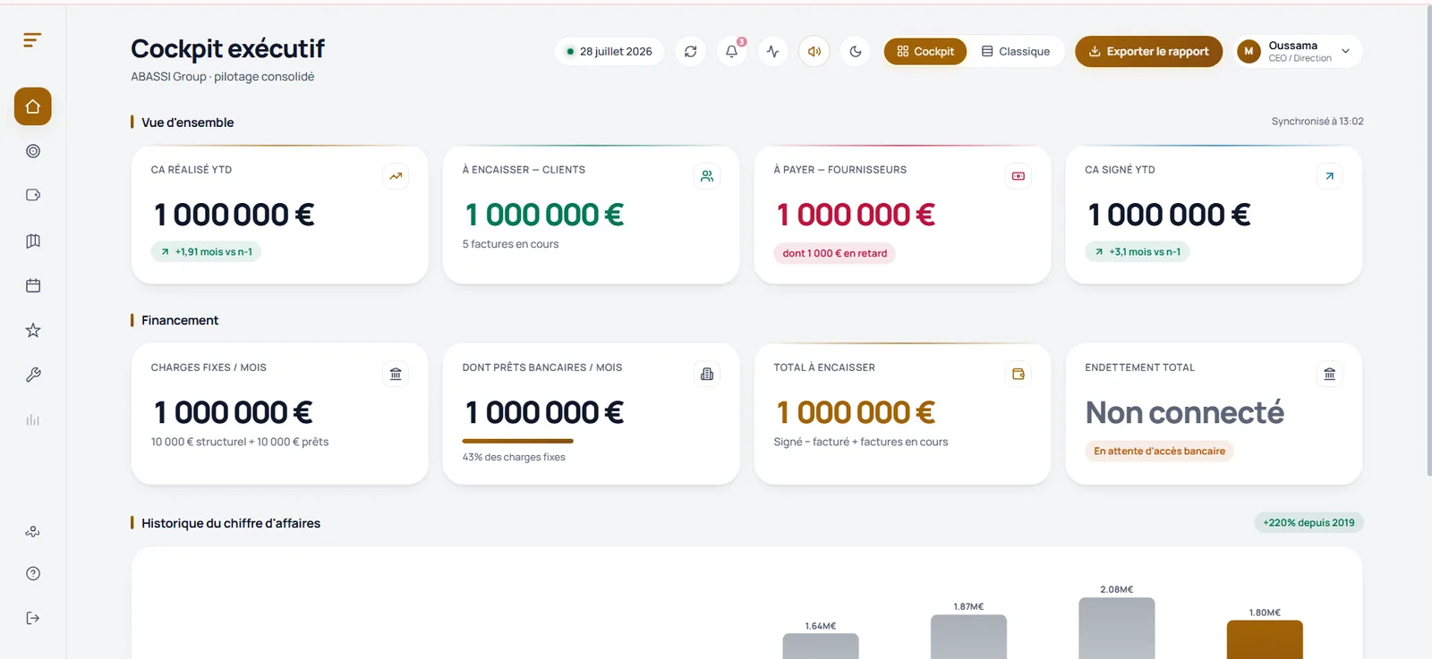Image resolution: width=1432 pixels, height=659 pixels.
Task: Click 10 000 € structurel + 10 000 € prêts text
Action: click(239, 442)
